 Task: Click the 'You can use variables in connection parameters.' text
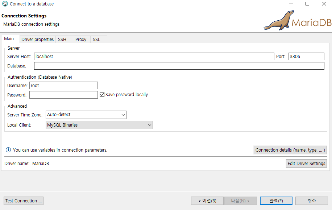(60, 150)
